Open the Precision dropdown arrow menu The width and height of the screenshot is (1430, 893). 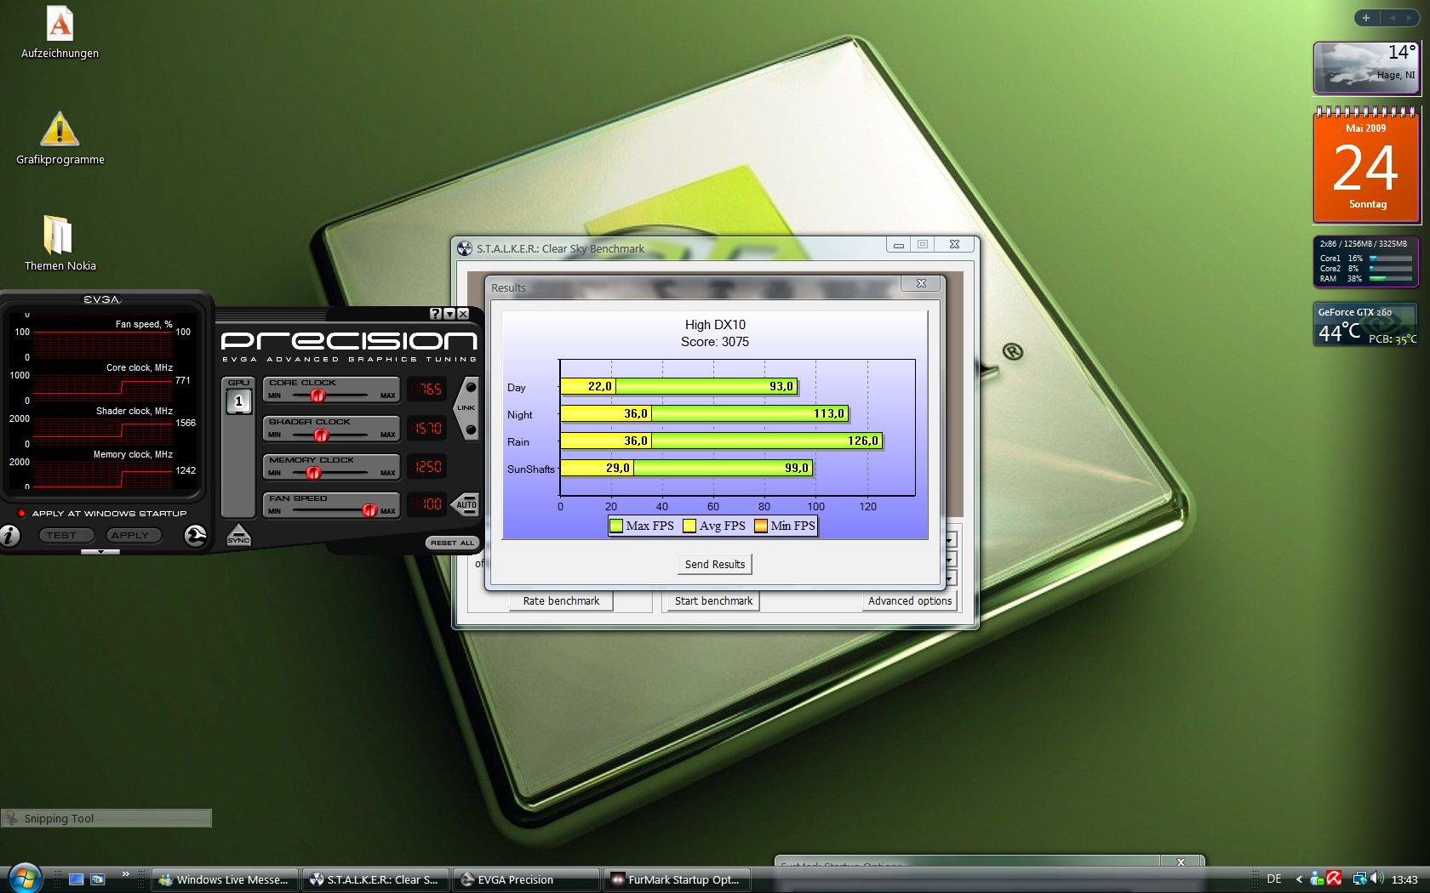(x=449, y=314)
